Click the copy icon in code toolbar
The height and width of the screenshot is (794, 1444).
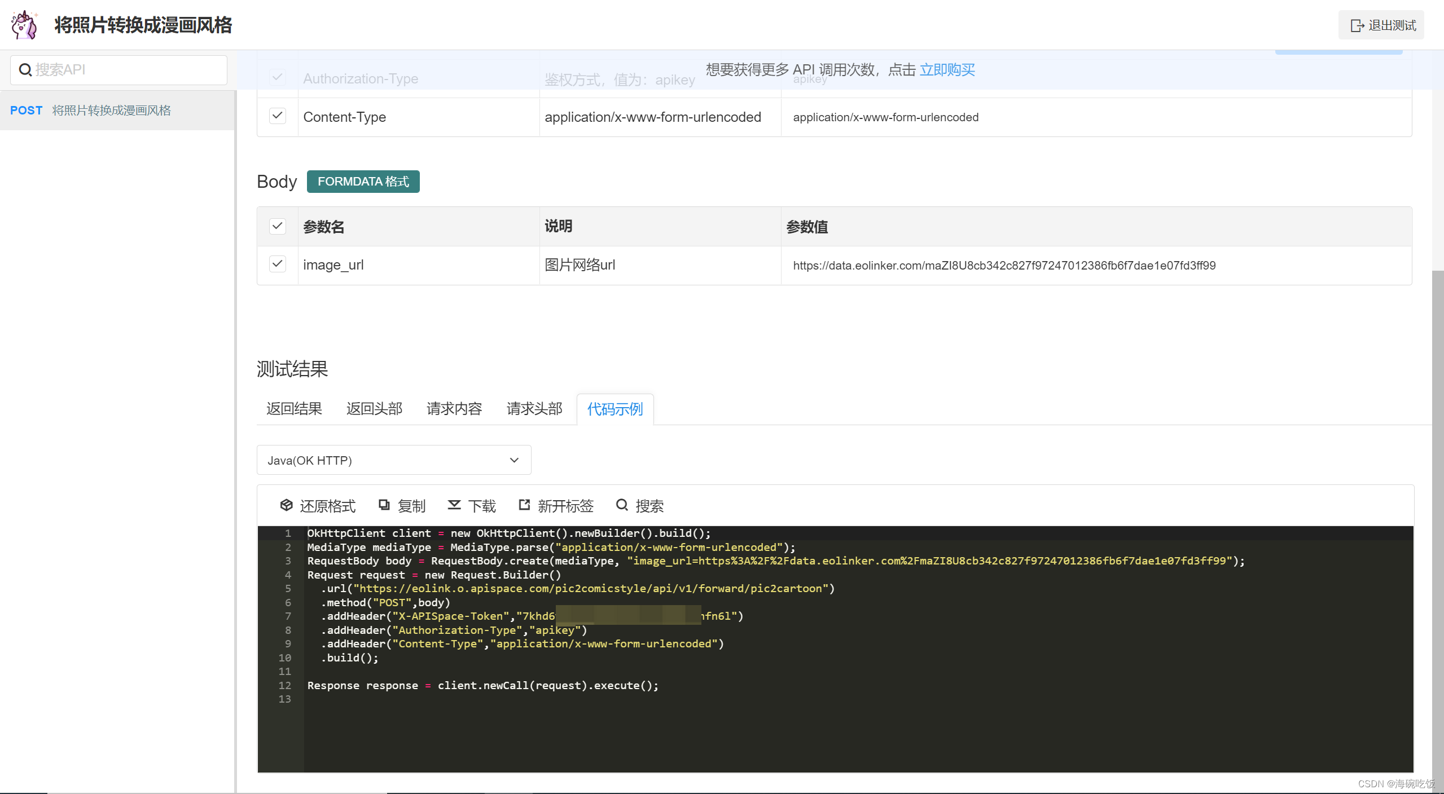pyautogui.click(x=384, y=505)
